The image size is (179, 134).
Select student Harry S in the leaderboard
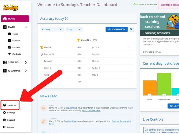click(48, 68)
